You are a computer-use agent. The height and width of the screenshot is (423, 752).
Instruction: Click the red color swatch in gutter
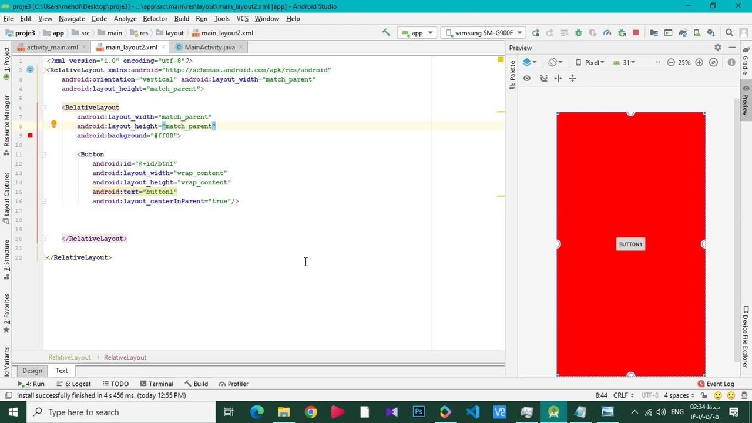click(30, 136)
